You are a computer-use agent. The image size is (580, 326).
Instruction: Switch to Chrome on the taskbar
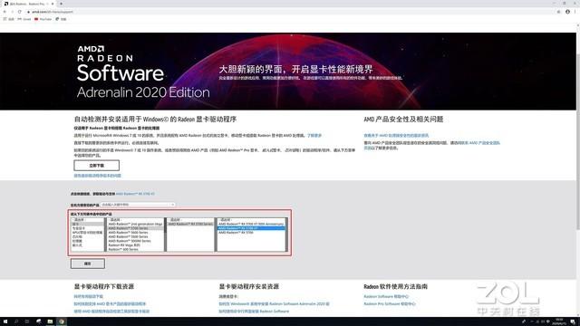pos(62,321)
